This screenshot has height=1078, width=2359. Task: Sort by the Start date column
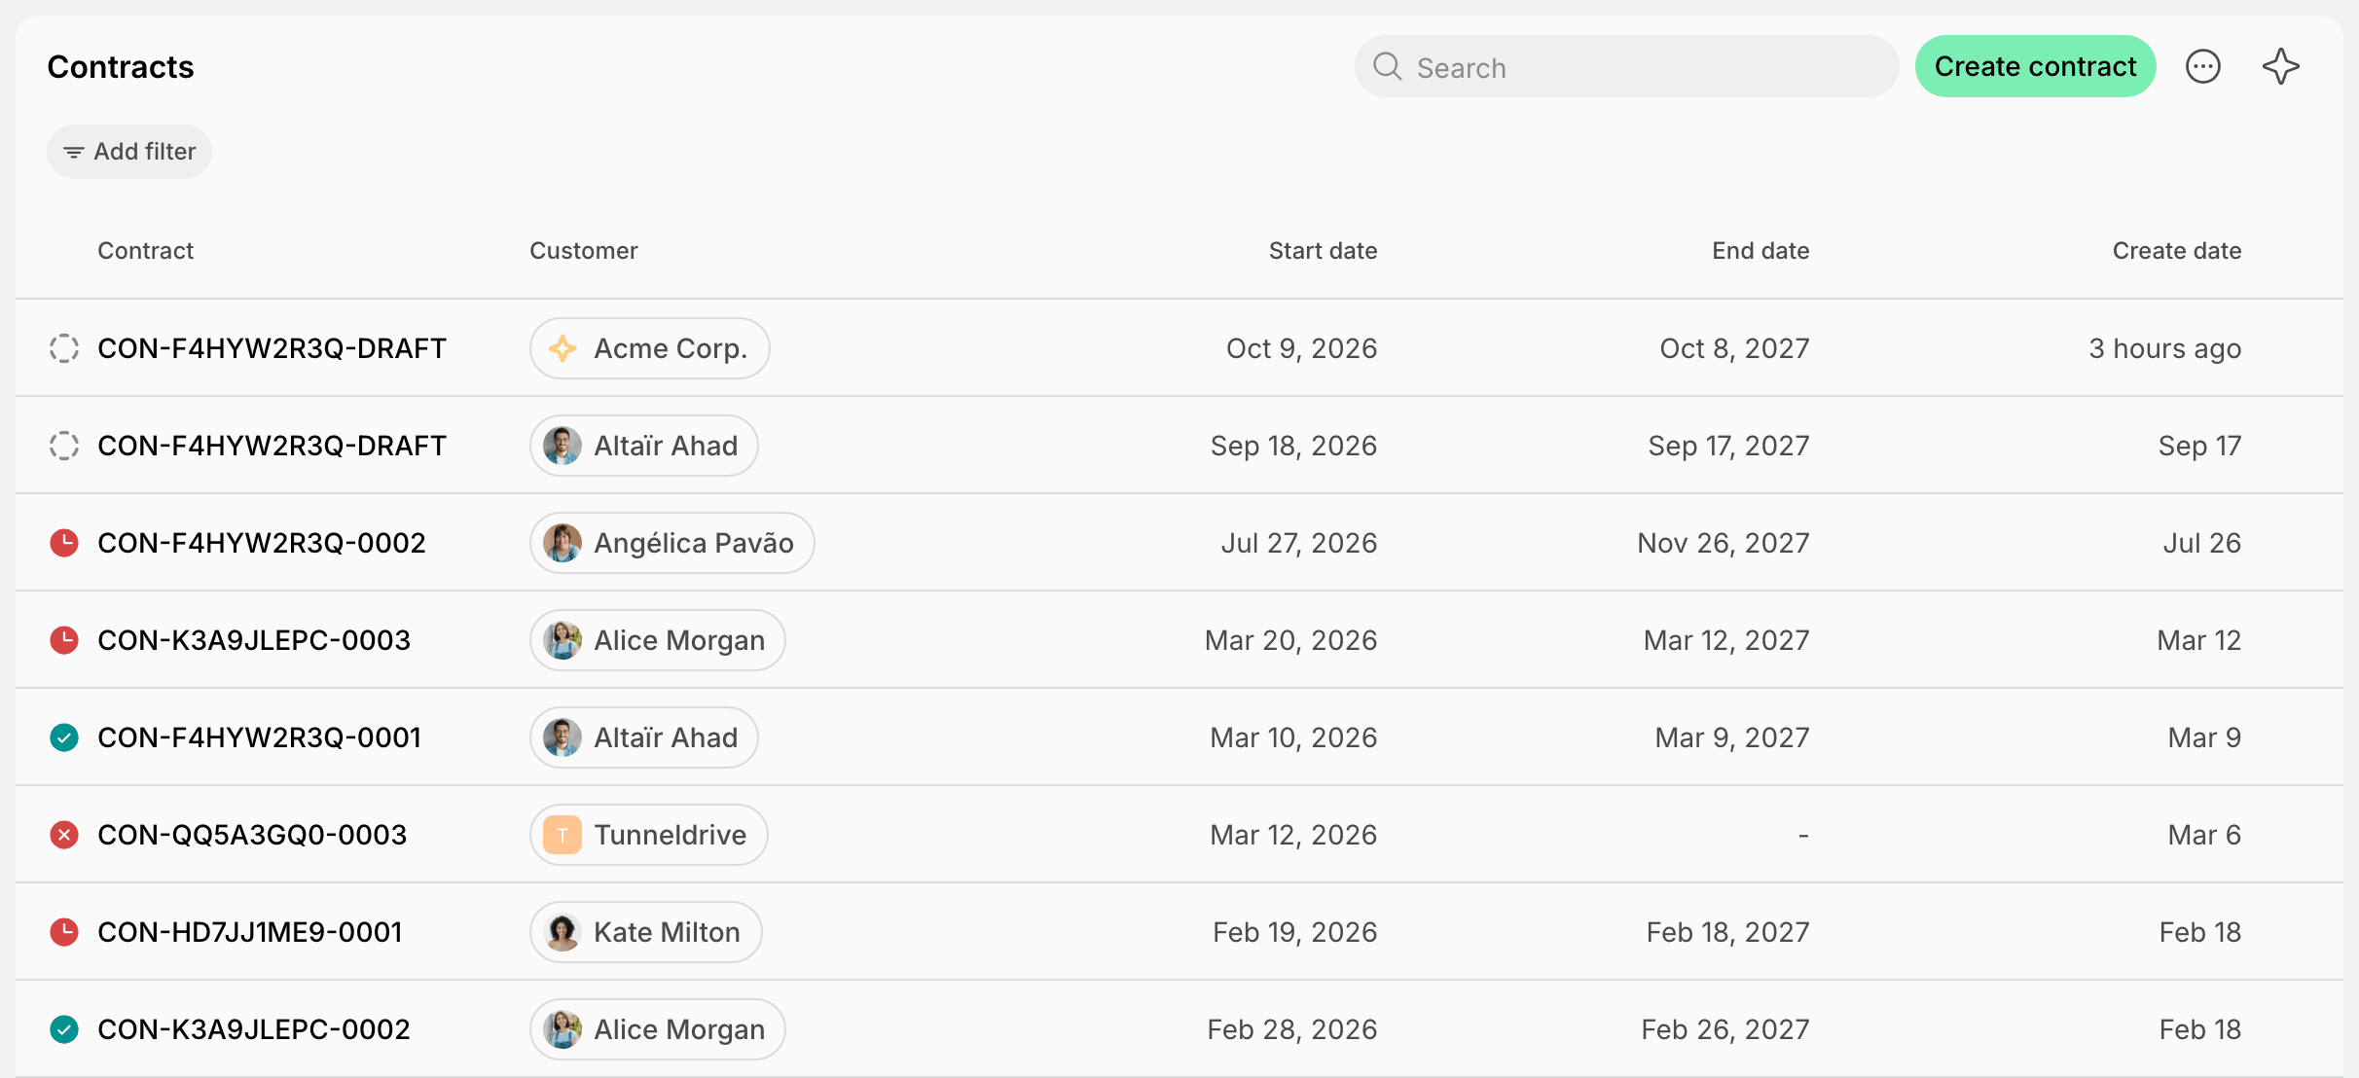coord(1323,251)
